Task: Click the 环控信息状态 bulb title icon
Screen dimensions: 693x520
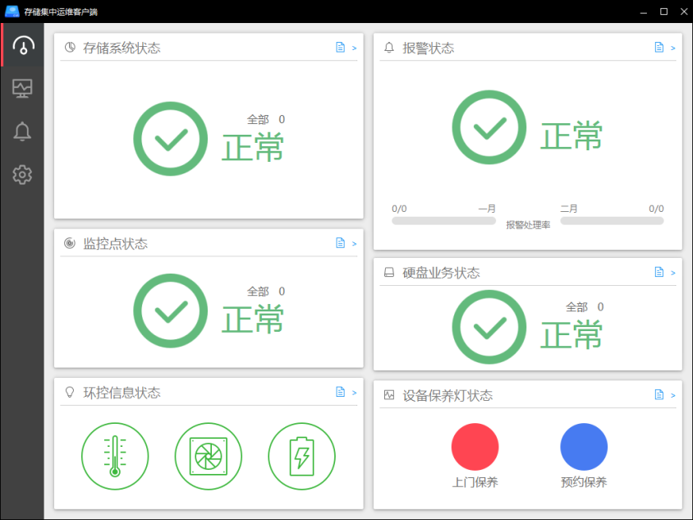Action: coord(70,392)
